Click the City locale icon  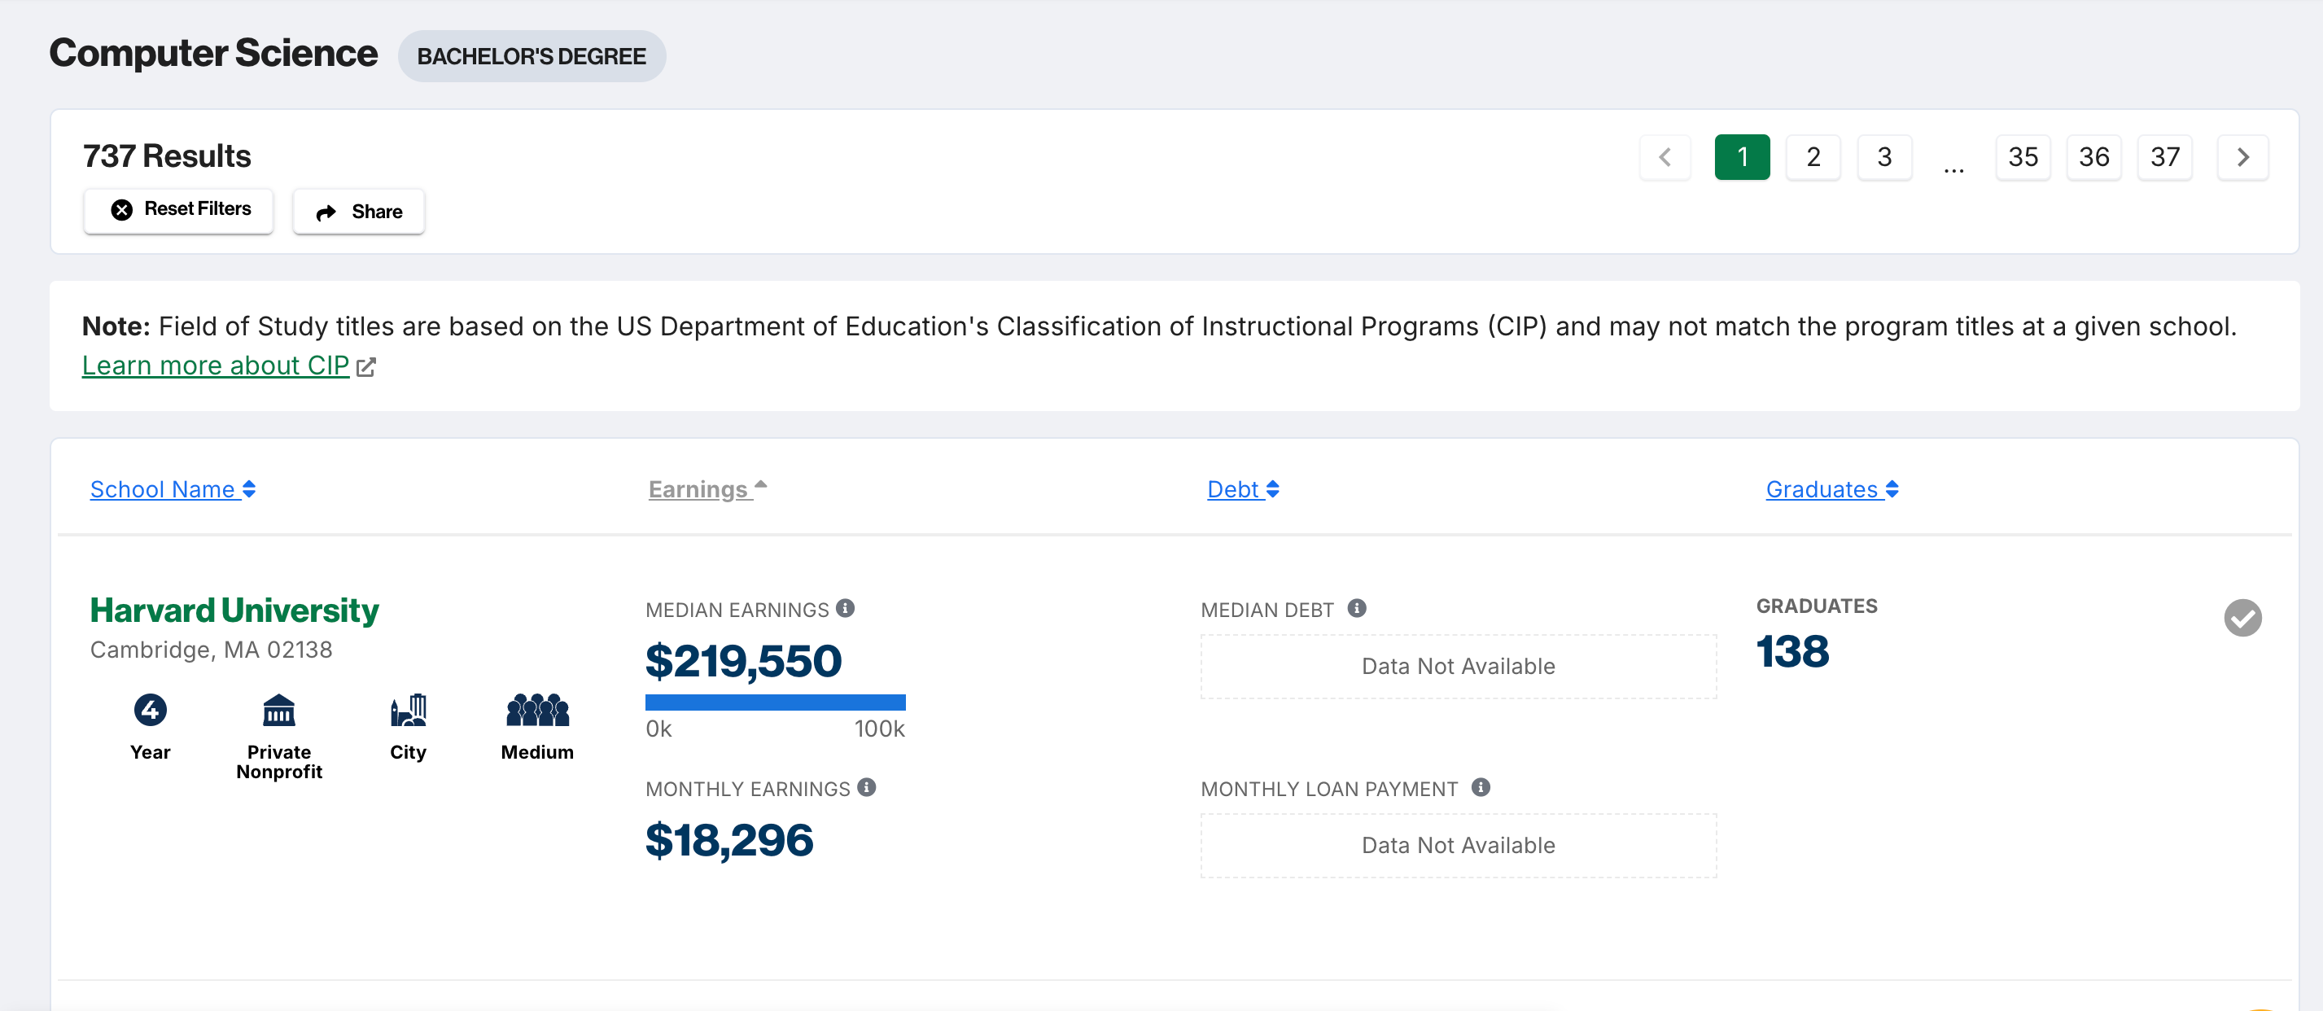pos(408,710)
